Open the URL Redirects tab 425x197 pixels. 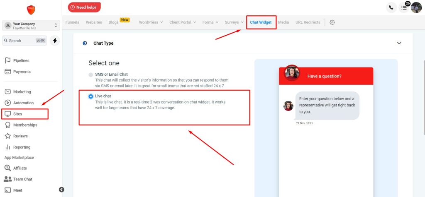point(308,22)
